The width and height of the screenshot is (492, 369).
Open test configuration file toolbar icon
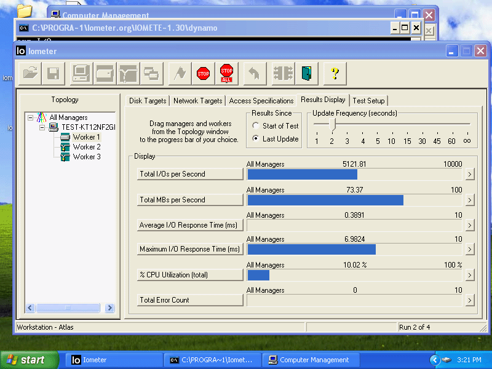(30, 73)
